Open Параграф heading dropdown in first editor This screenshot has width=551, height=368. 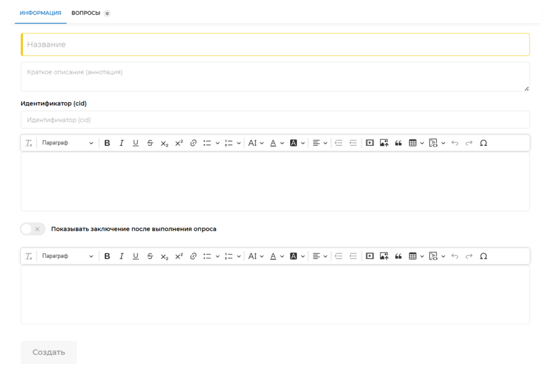67,143
